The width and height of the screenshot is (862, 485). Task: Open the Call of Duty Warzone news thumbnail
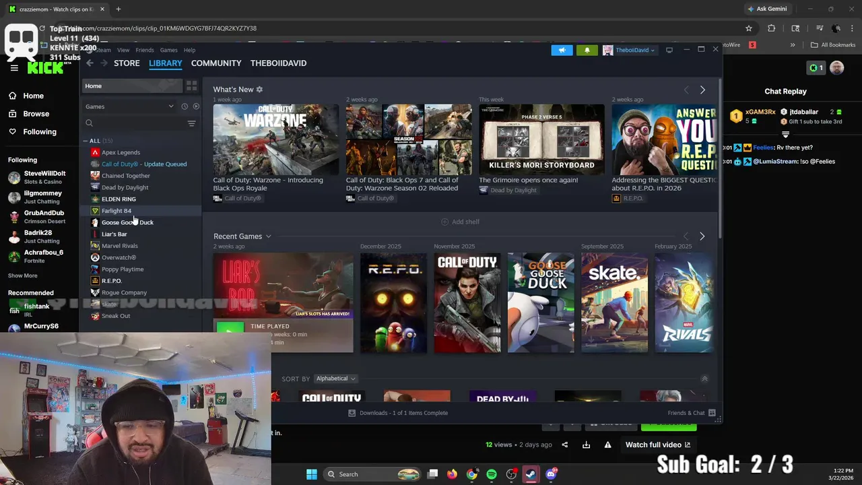(276, 139)
